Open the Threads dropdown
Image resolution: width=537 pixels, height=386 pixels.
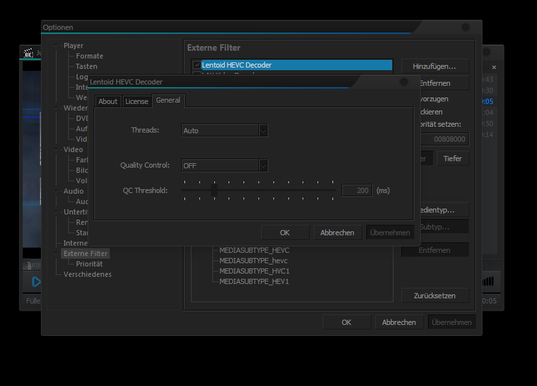224,131
